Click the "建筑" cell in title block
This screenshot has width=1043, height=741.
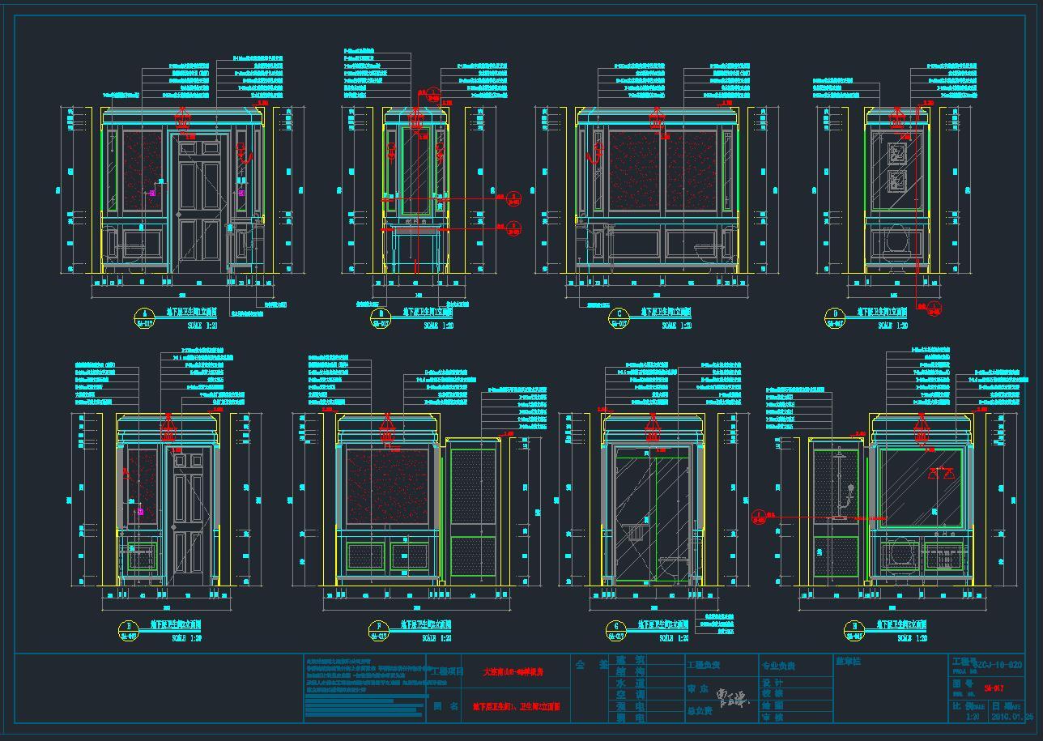(630, 661)
